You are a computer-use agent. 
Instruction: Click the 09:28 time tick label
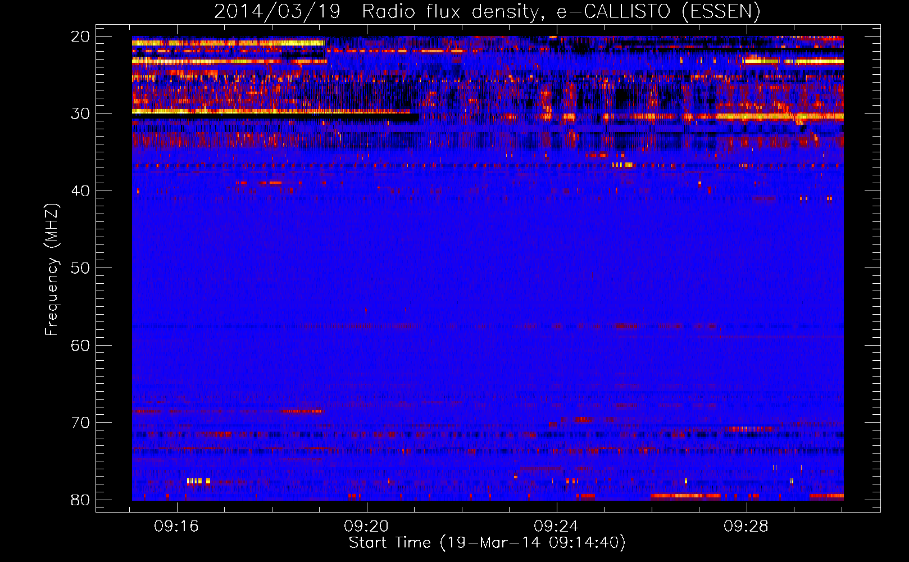tap(746, 527)
